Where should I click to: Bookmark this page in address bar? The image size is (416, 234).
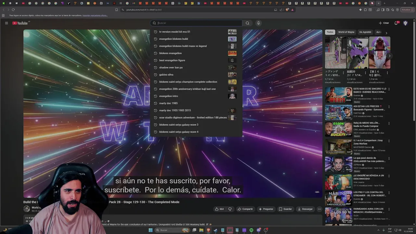116,10
